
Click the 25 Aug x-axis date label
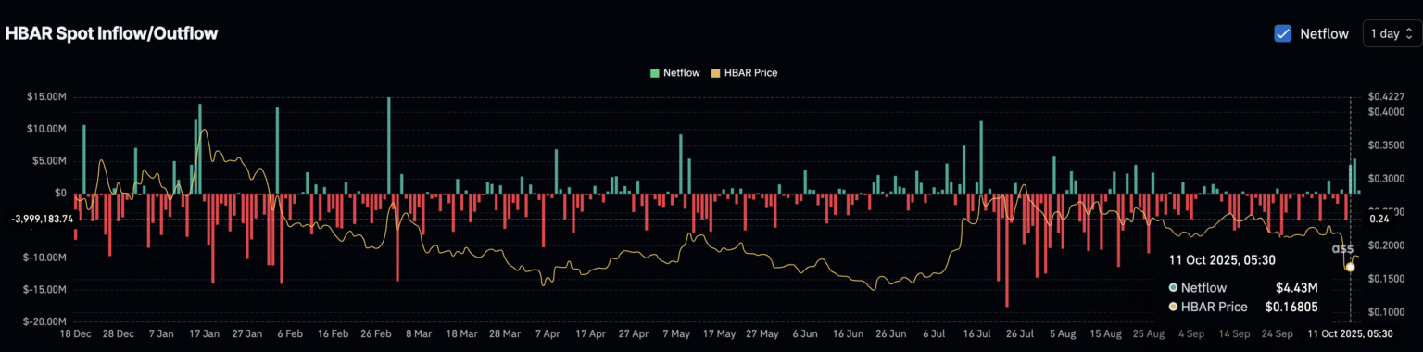(1150, 333)
